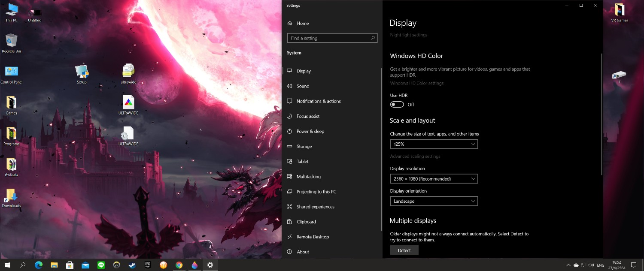The width and height of the screenshot is (644, 271).
Task: Switch to Google Chrome in taskbar
Action: 179,265
